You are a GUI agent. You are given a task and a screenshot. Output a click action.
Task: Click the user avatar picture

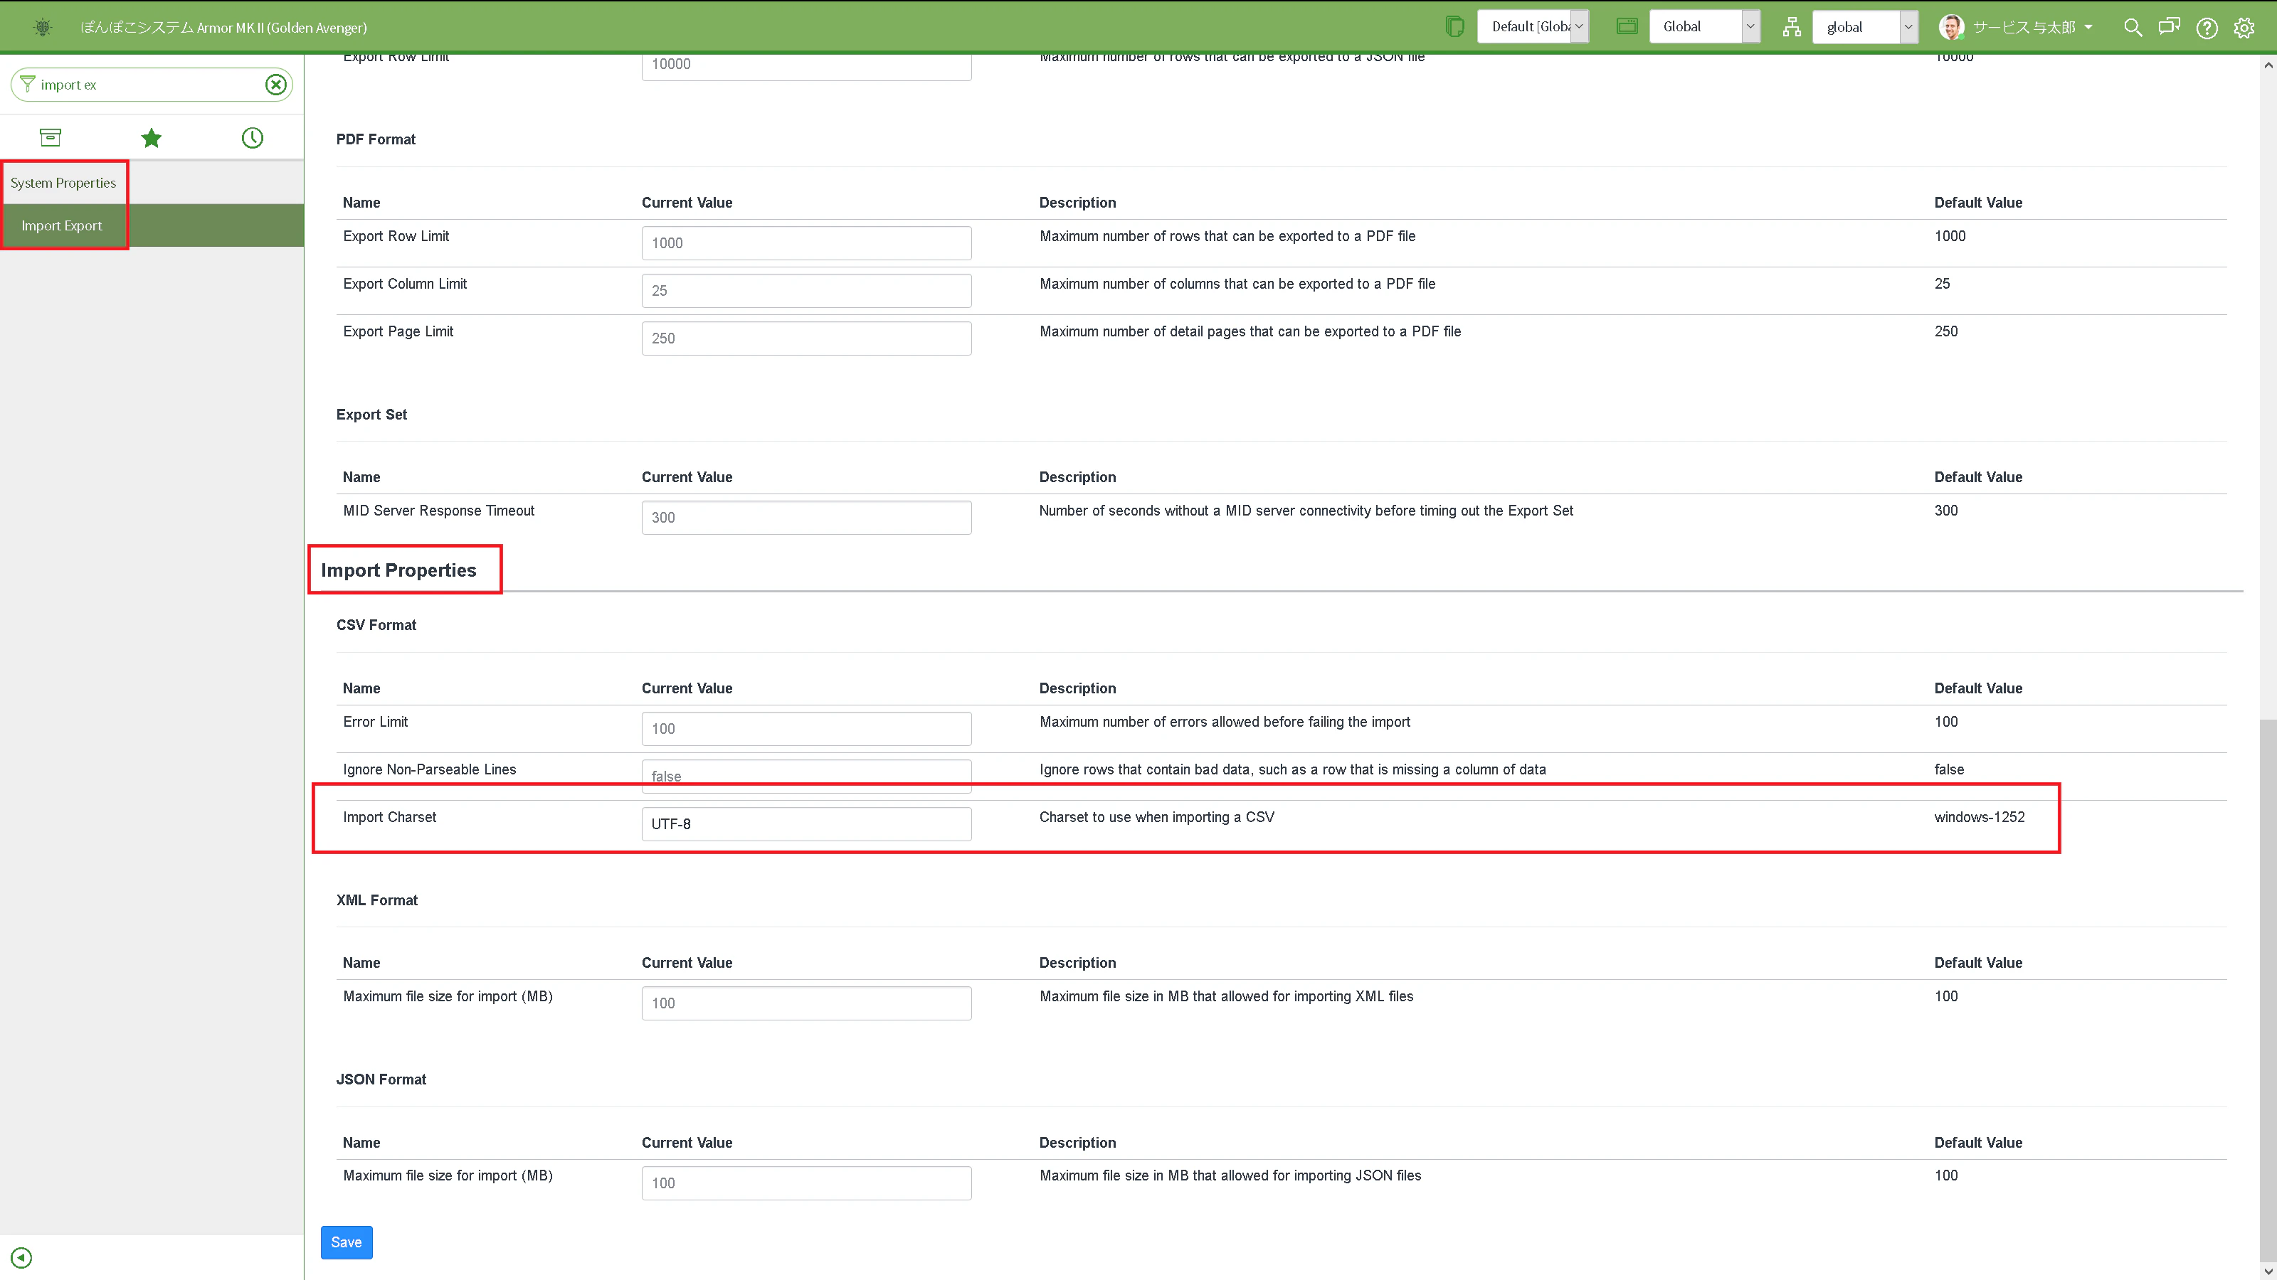[x=1951, y=28]
